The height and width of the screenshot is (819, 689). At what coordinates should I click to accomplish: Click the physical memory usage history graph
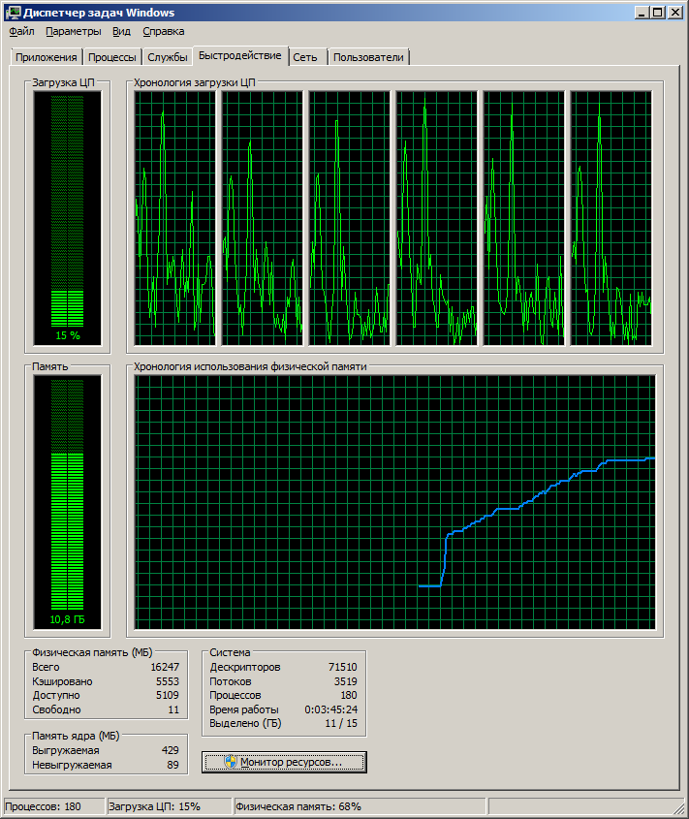click(395, 502)
